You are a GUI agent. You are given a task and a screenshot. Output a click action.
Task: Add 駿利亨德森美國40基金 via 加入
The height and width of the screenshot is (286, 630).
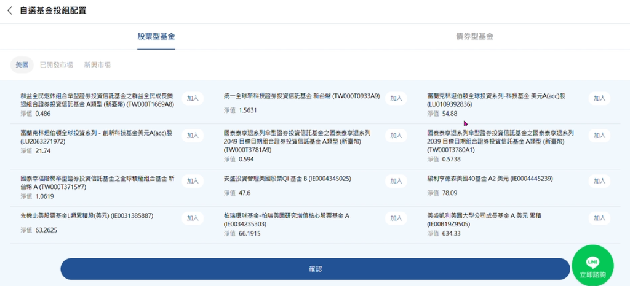[599, 181]
